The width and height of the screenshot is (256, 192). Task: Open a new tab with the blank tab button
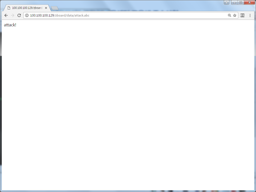(55, 8)
